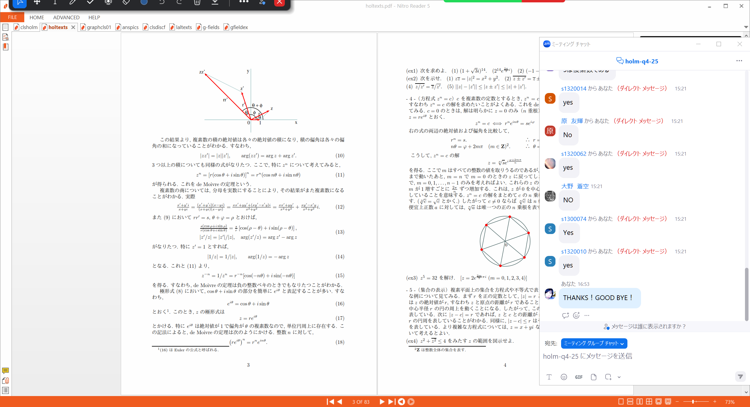Select the checkmark stamp tool
This screenshot has width=750, height=407.
tap(90, 2)
